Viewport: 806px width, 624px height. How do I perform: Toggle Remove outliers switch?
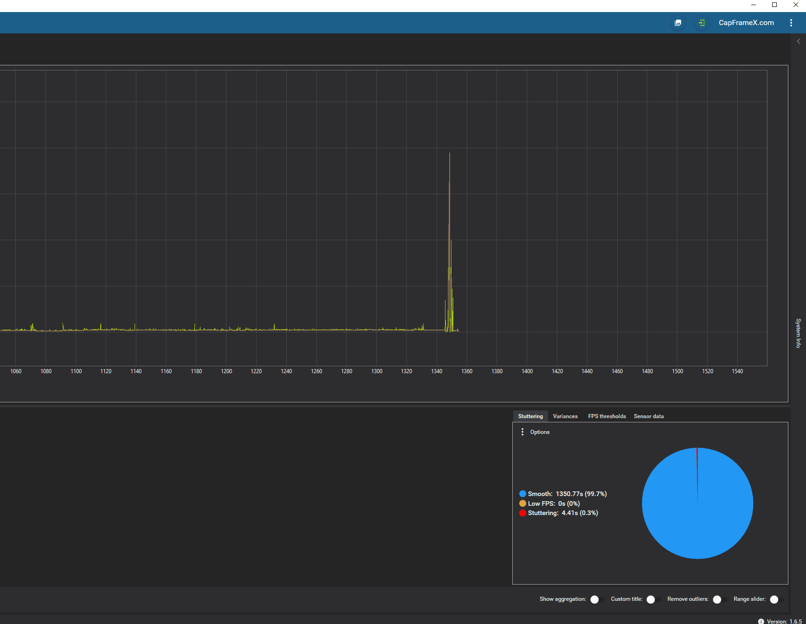(720, 599)
